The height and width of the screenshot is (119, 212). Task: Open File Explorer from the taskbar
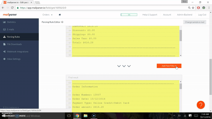86,116
